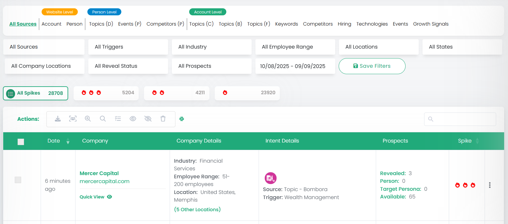
Task: Click the download icon in Actions toolbar
Action: (x=58, y=119)
